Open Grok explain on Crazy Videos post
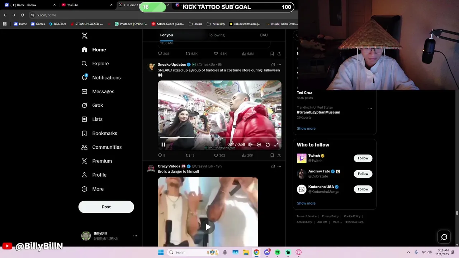The height and width of the screenshot is (258, 459). coord(273,166)
